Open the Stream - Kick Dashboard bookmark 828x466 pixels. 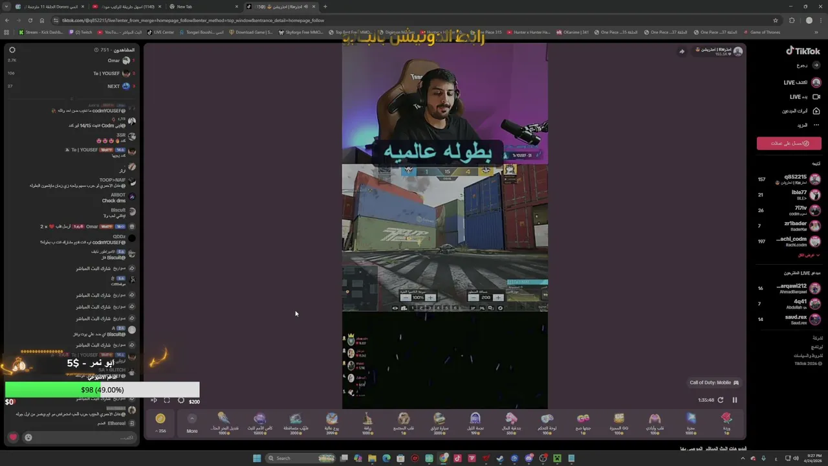(41, 32)
